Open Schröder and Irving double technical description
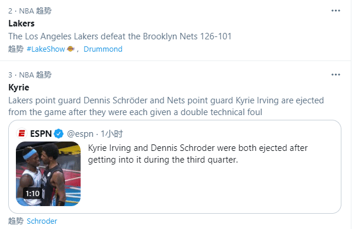Screen dimensions: 352x229 [x=166, y=106]
